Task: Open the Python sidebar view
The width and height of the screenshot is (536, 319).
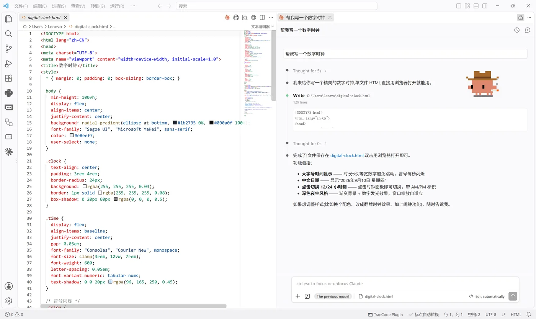Action: coord(8,93)
